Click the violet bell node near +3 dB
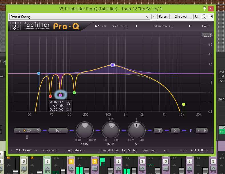The height and width of the screenshot is (174, 225). point(113,65)
